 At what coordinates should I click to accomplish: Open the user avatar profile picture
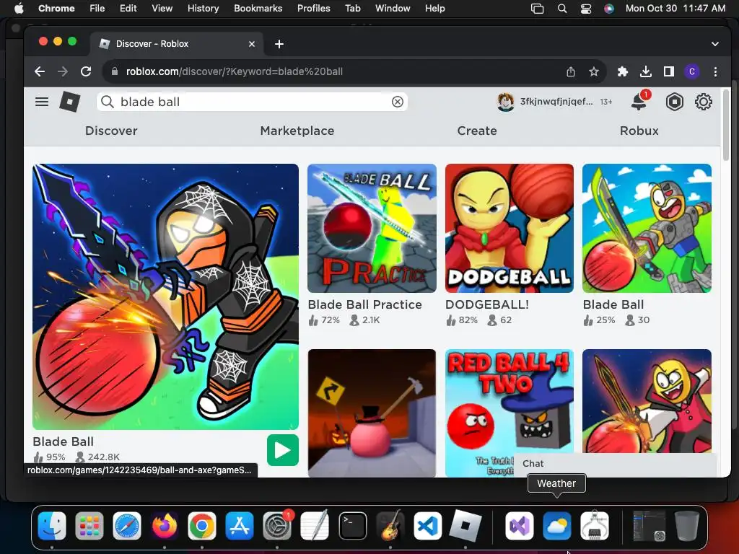pos(506,102)
